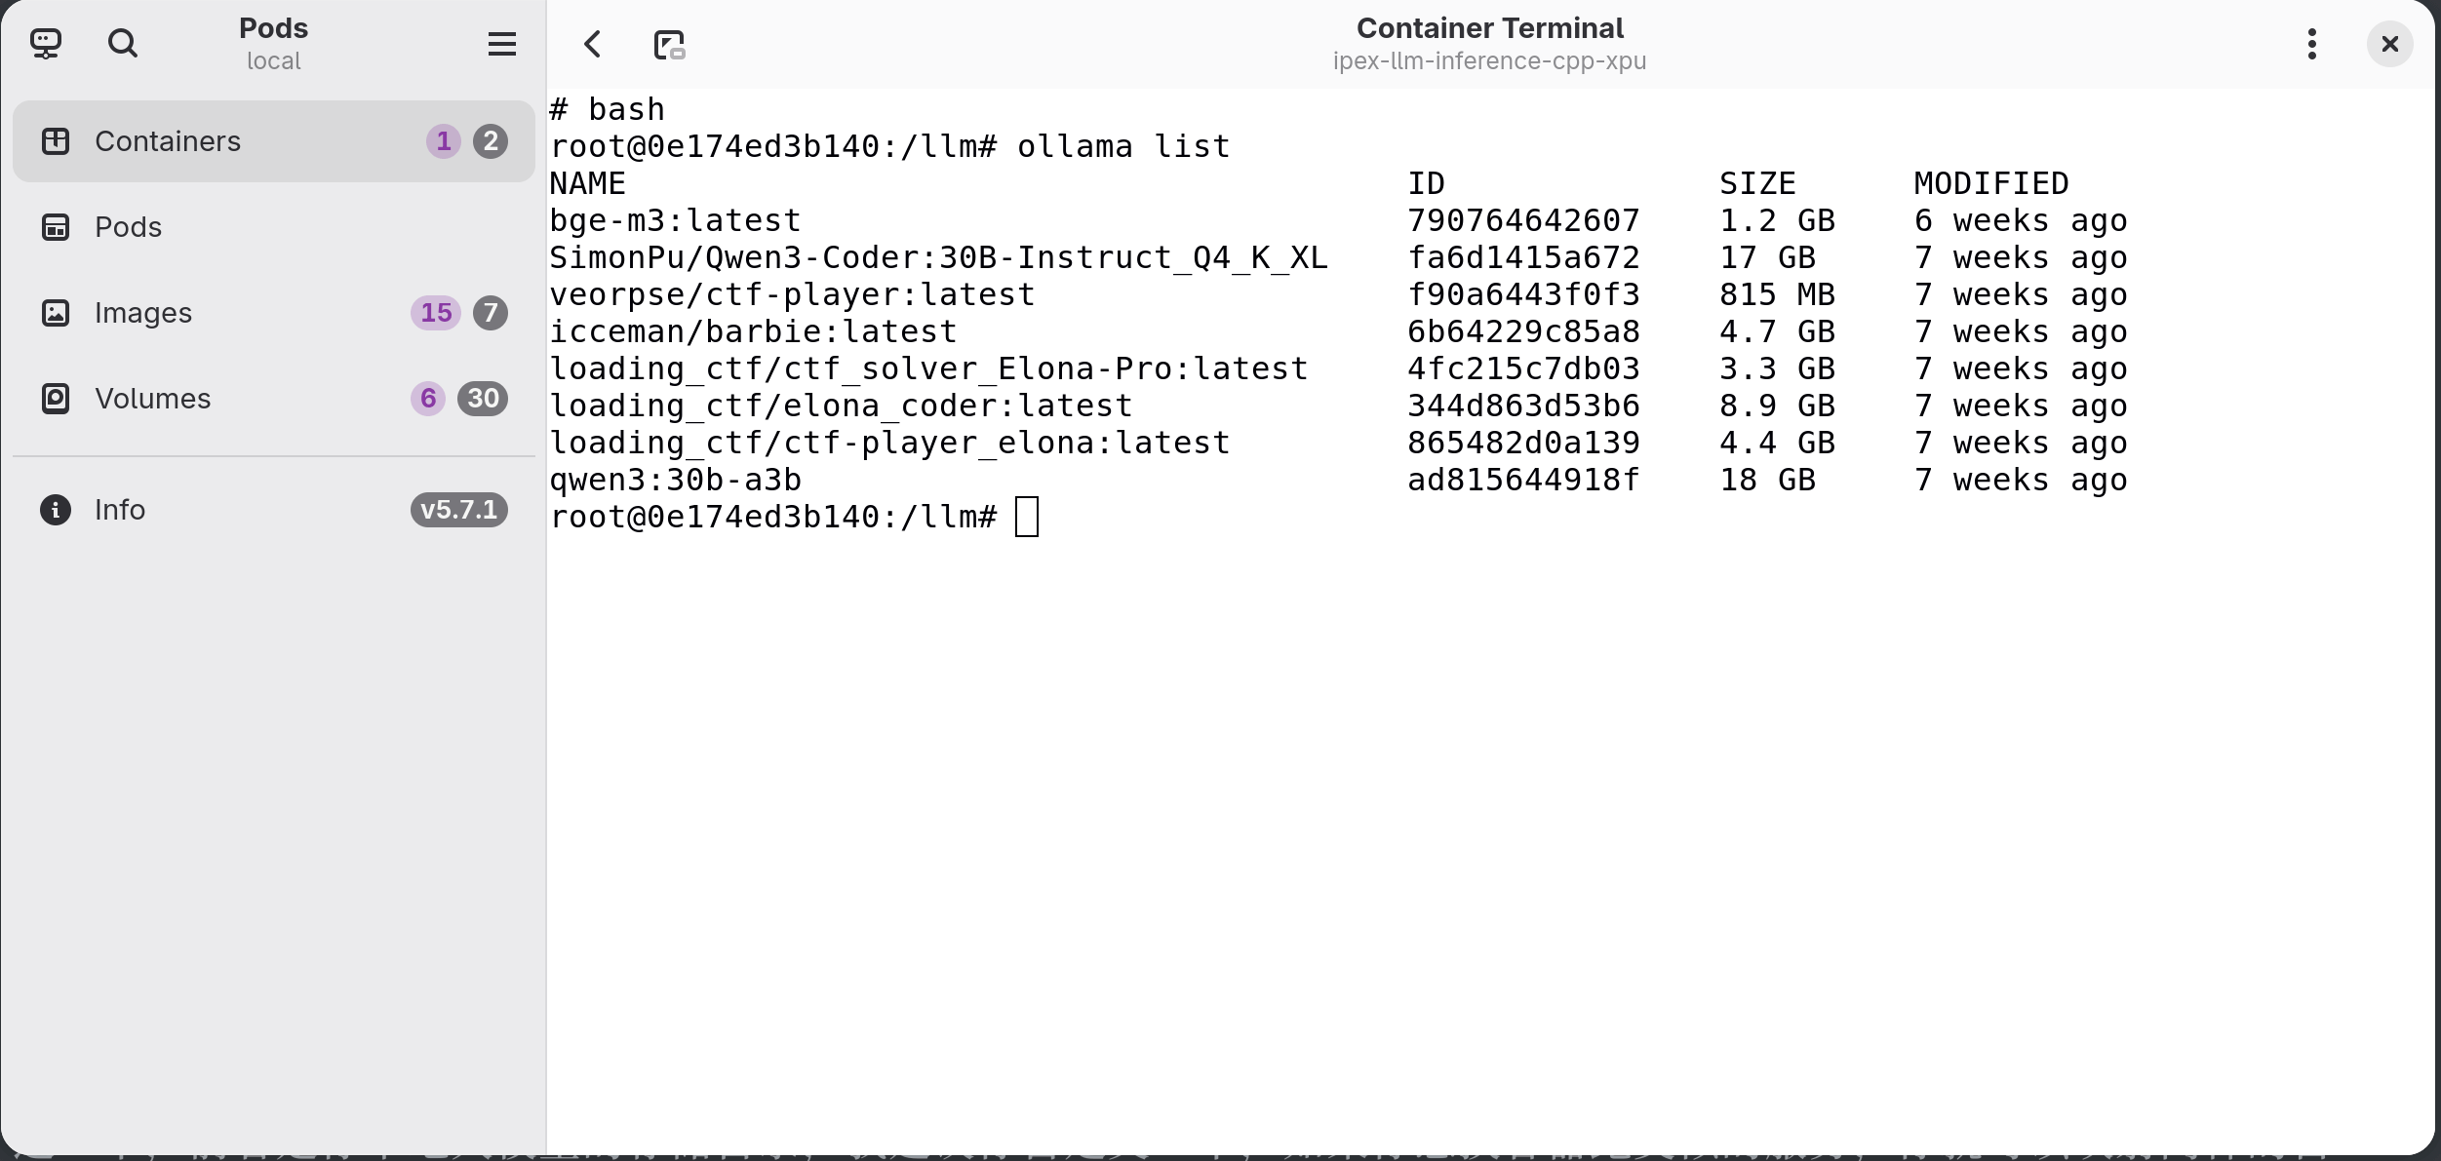Open the Volumes section from the sidebar
The width and height of the screenshot is (2441, 1161).
tap(152, 398)
